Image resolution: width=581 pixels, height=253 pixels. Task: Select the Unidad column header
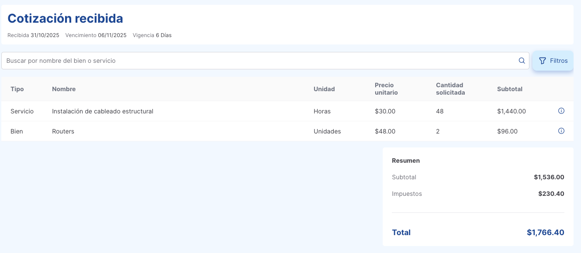coord(324,89)
